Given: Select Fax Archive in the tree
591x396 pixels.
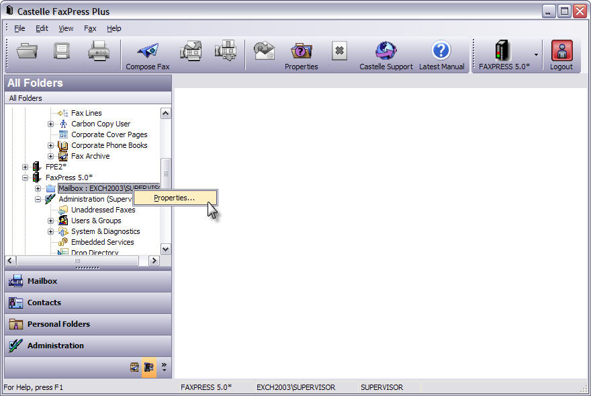Looking at the screenshot, I should tap(91, 156).
